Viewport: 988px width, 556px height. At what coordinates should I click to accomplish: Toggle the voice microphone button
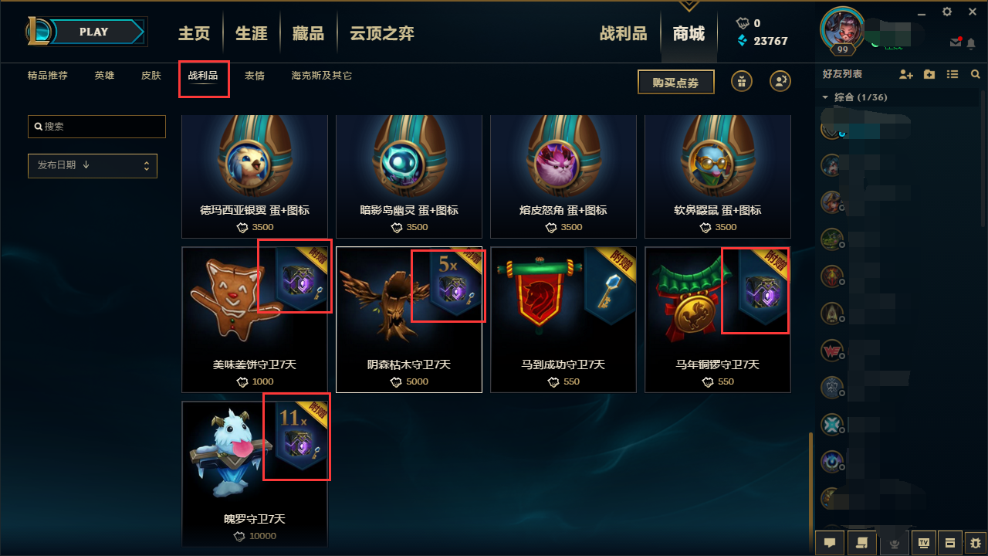click(895, 543)
